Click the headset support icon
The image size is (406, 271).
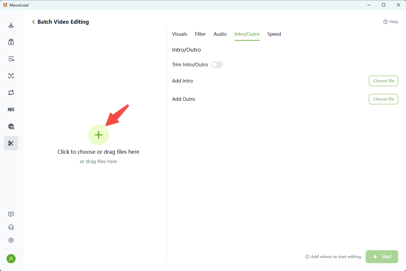point(11,227)
